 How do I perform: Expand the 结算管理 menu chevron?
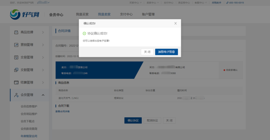tap(43, 82)
